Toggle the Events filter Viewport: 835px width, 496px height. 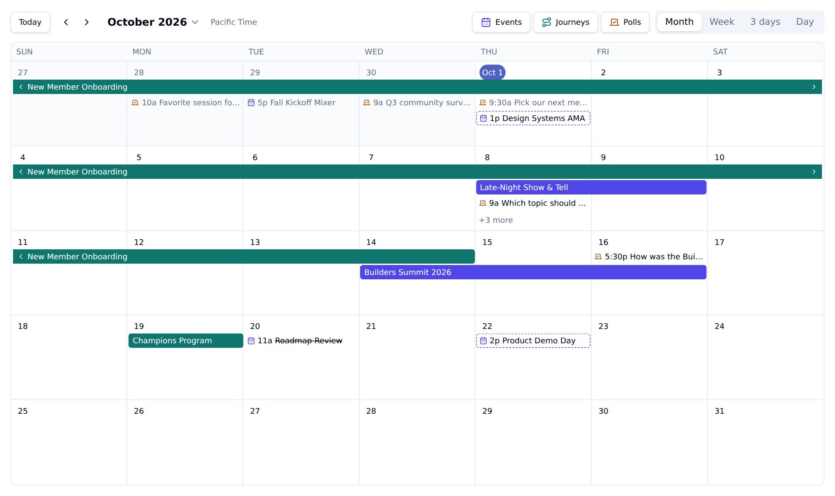(x=501, y=22)
